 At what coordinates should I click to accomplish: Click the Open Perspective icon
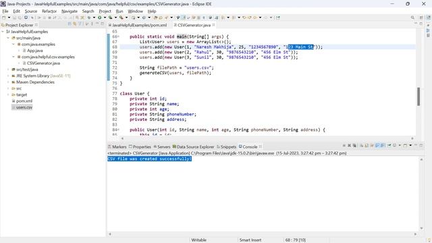click(421, 18)
